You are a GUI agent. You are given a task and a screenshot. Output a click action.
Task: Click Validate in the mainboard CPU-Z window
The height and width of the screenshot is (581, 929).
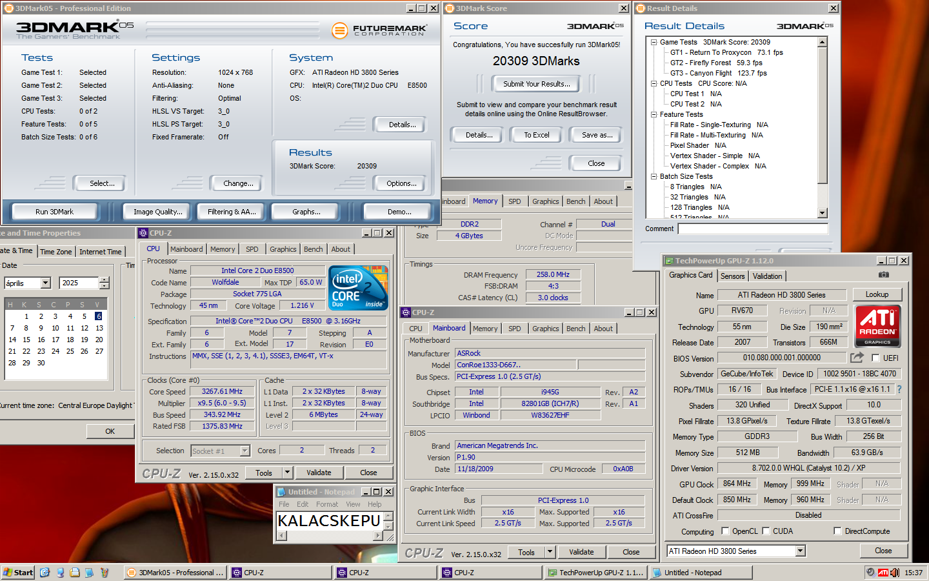(581, 552)
